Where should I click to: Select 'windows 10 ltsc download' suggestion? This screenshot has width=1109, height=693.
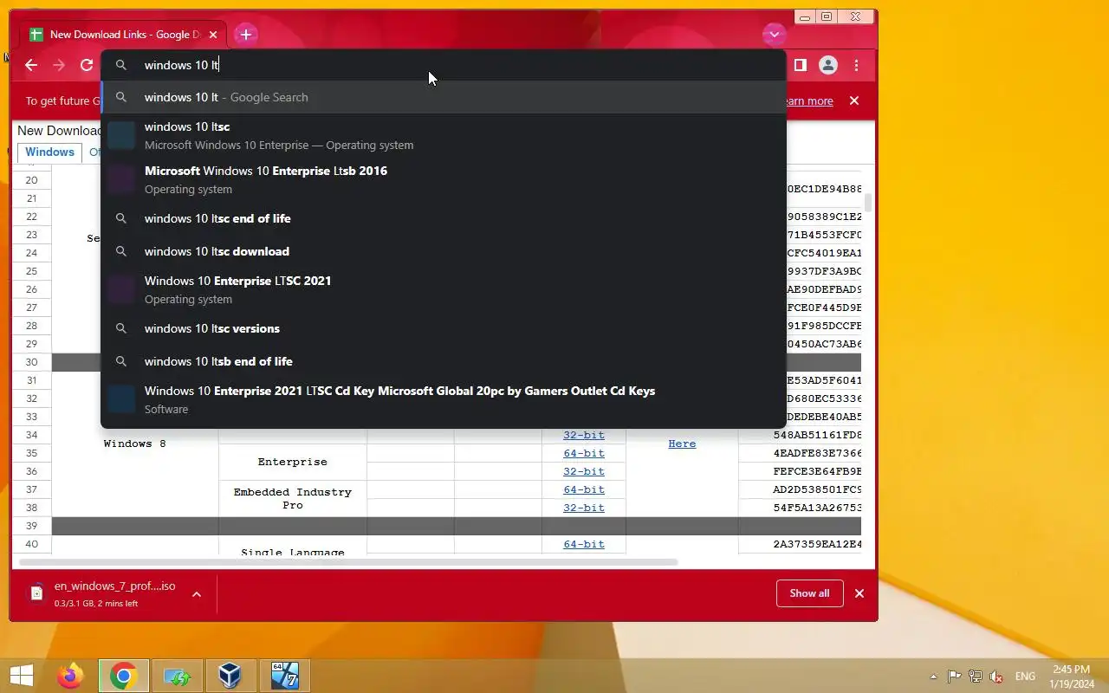point(444,251)
